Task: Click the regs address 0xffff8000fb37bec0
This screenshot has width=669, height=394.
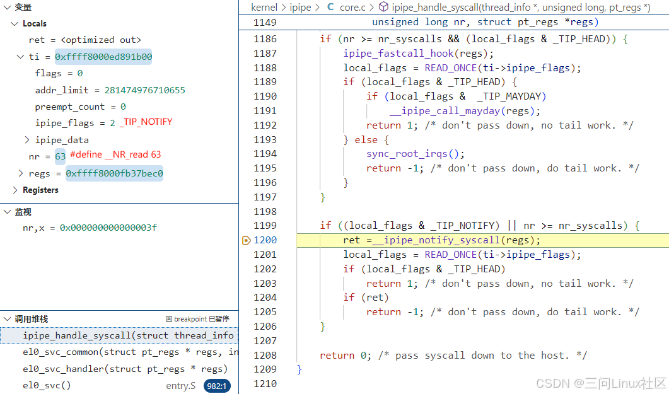Action: click(x=114, y=173)
